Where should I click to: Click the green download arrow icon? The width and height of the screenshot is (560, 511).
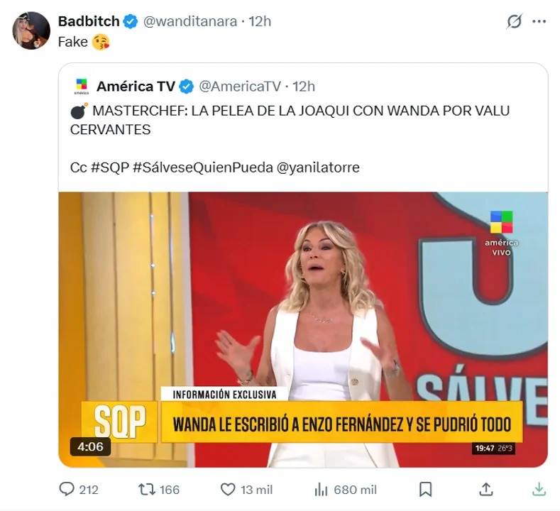tap(539, 490)
